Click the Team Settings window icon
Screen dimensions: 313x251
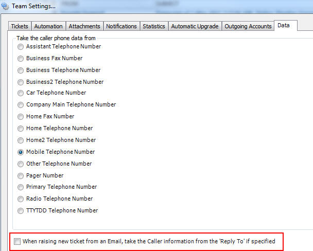6,6
